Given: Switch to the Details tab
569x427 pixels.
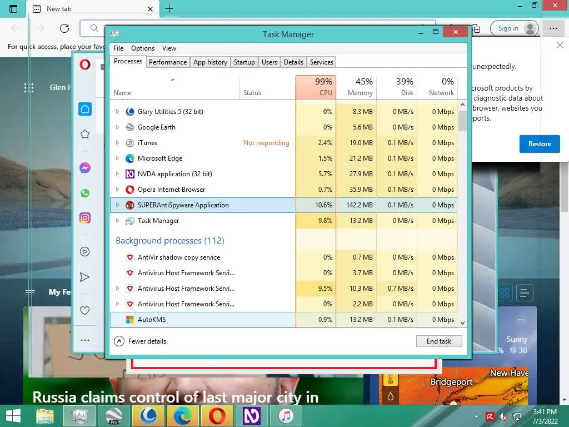Looking at the screenshot, I should (293, 62).
